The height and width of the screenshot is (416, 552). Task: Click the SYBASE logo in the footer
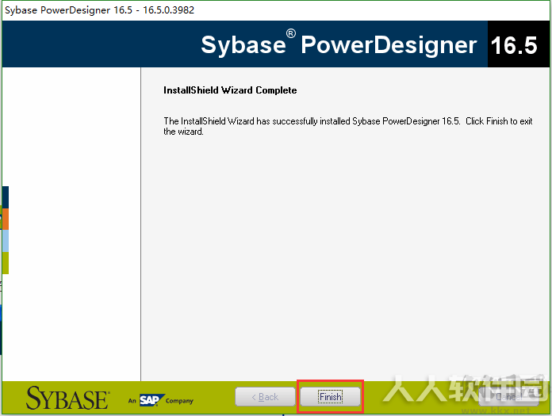[x=67, y=398]
